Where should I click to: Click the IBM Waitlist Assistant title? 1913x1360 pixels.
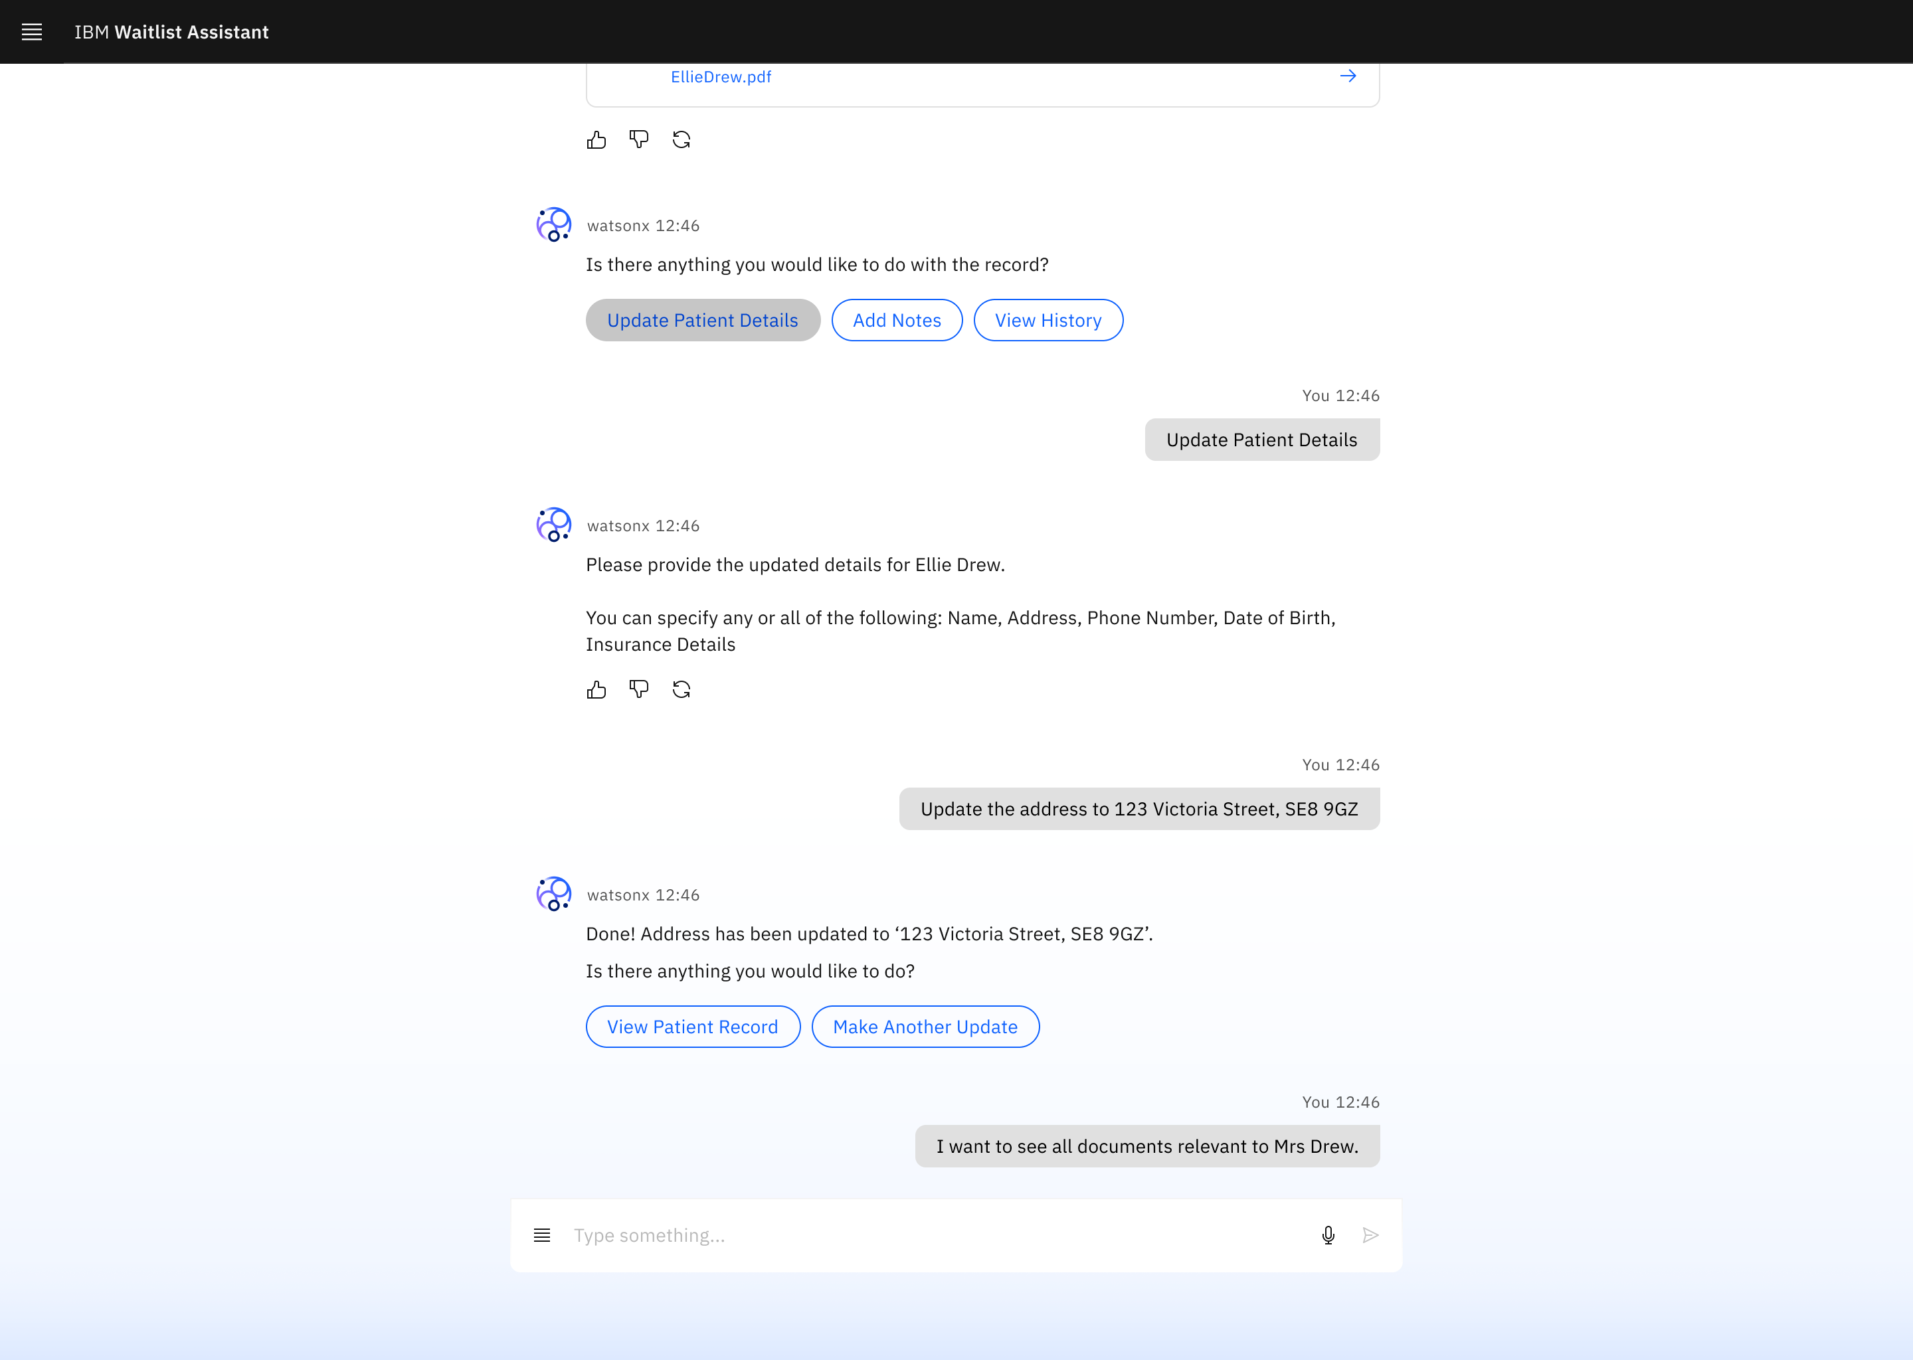[x=171, y=32]
